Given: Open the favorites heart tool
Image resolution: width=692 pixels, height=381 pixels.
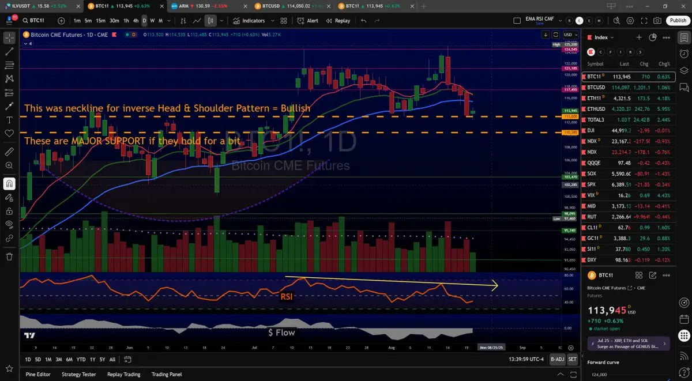Looking at the screenshot, I should click(x=9, y=133).
